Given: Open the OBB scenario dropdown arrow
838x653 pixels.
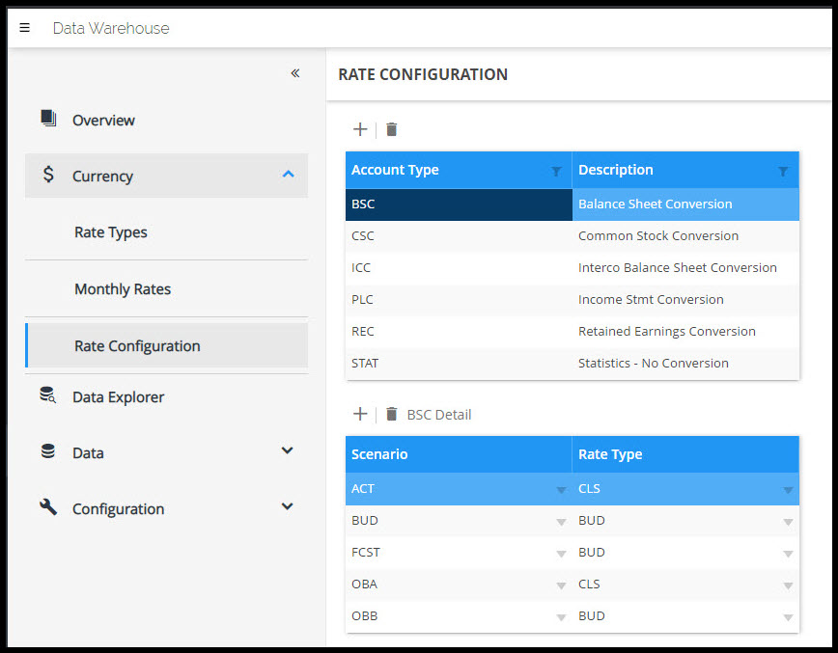Looking at the screenshot, I should point(561,617).
